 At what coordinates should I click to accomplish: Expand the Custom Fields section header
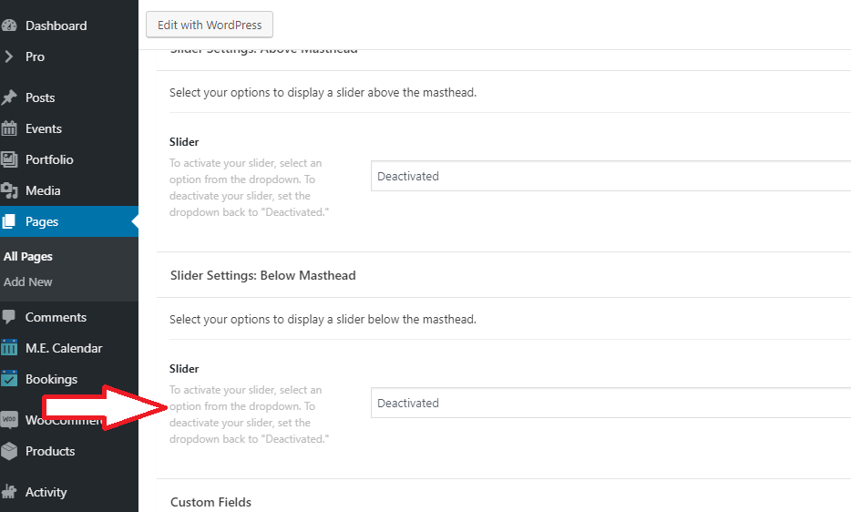click(x=211, y=502)
